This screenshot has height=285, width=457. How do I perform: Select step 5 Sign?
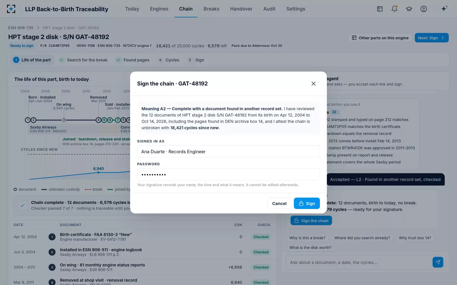click(196, 60)
